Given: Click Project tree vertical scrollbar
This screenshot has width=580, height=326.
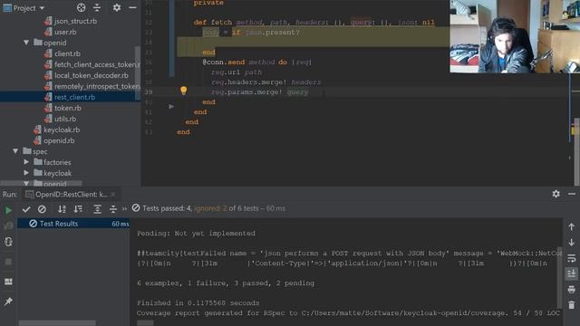Looking at the screenshot, I should 138,72.
